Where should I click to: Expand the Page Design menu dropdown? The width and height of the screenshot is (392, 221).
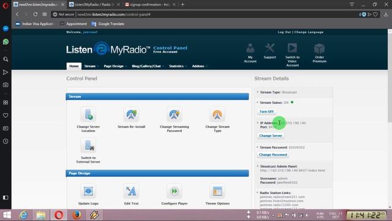115,66
